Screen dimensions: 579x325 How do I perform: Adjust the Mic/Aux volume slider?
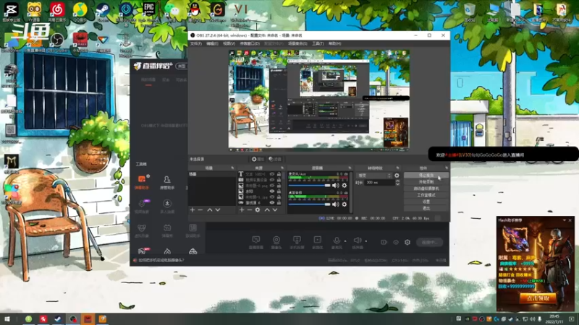(310, 186)
